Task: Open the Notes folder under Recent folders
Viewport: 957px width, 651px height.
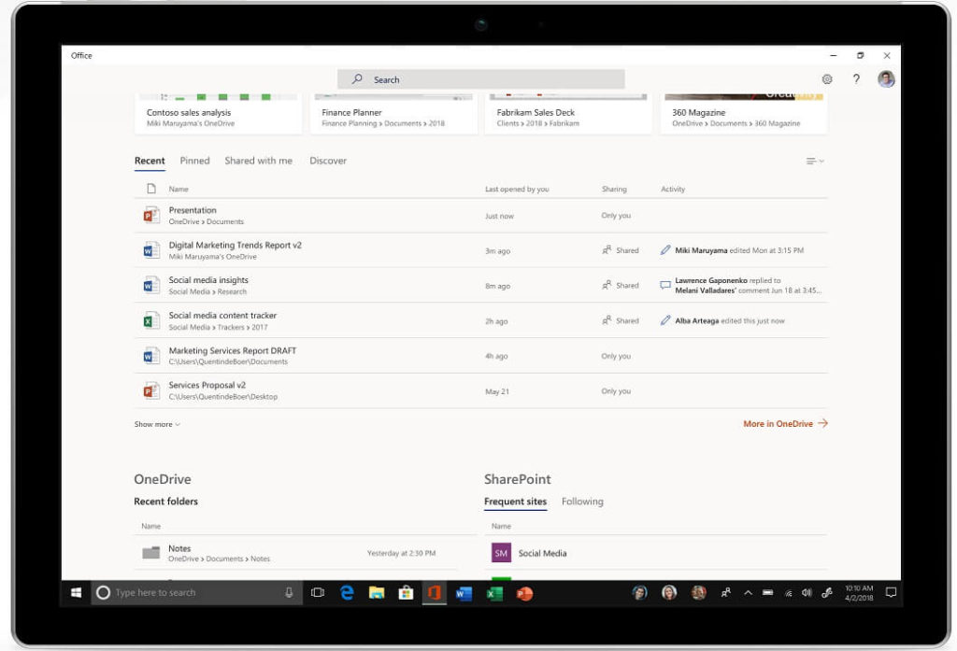Action: pos(179,548)
